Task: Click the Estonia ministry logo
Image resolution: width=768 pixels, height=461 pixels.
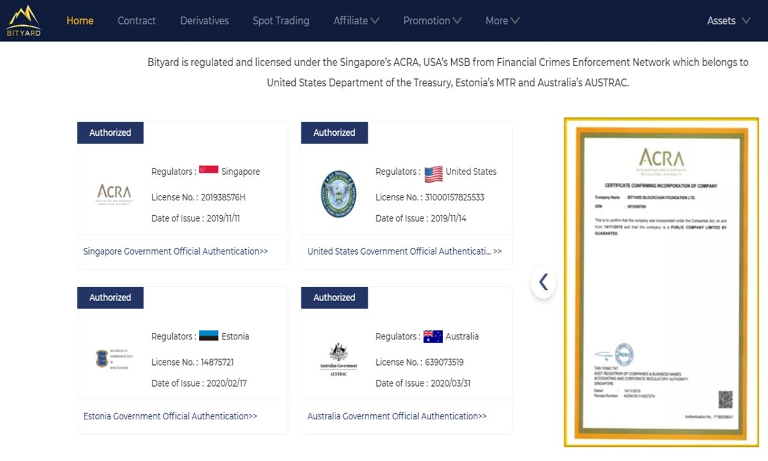Action: pos(114,359)
